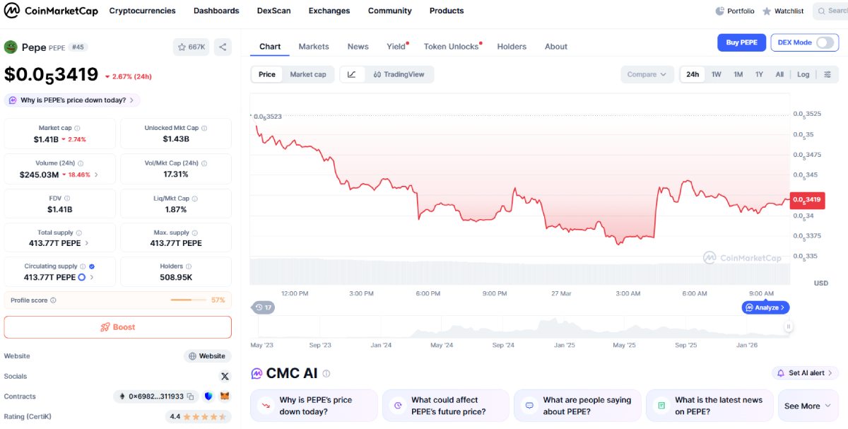Click the Pepe frog coin icon
This screenshot has width=848, height=429.
tap(11, 47)
